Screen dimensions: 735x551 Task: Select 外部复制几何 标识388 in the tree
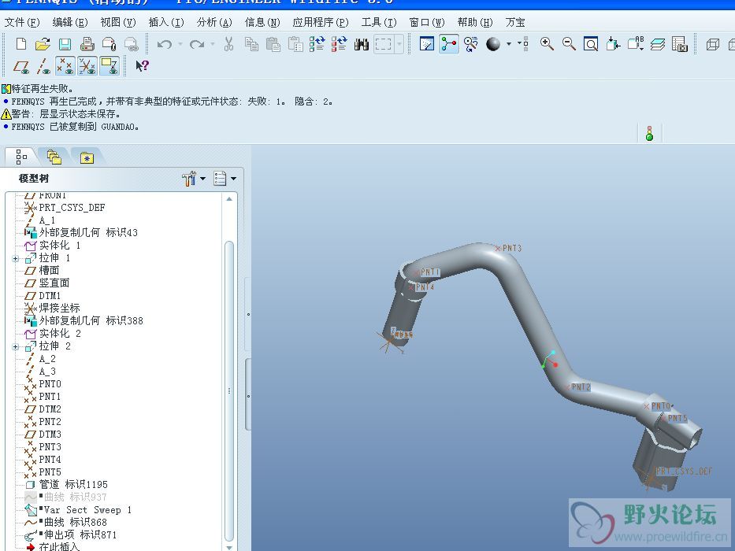tap(91, 321)
